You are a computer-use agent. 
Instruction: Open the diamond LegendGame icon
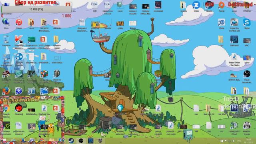tap(120, 108)
